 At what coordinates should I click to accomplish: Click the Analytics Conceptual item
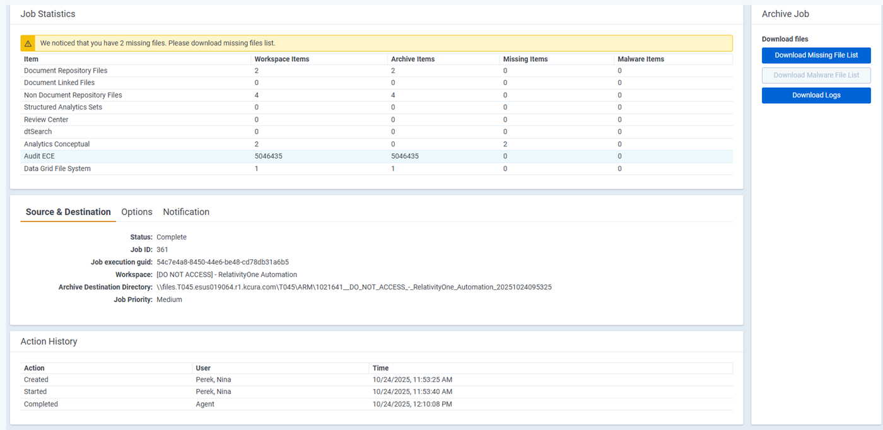tap(57, 144)
